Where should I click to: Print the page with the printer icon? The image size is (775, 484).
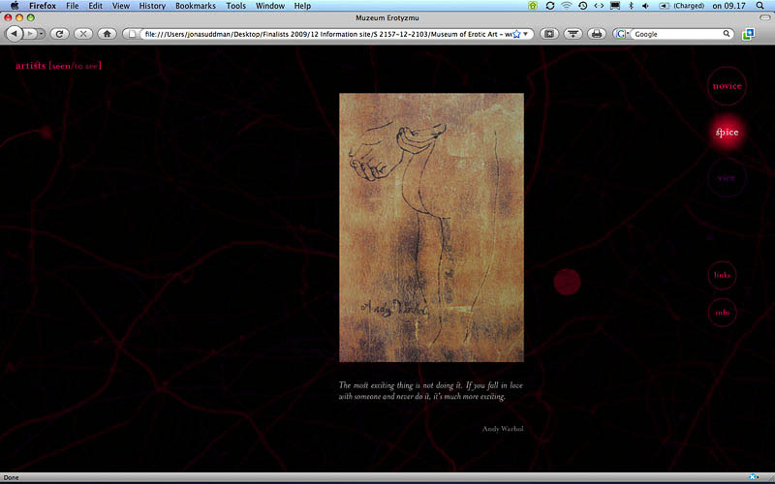(597, 34)
